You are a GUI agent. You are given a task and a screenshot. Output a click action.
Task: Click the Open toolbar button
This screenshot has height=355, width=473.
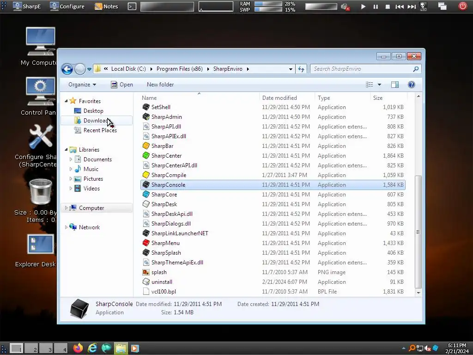122,85
